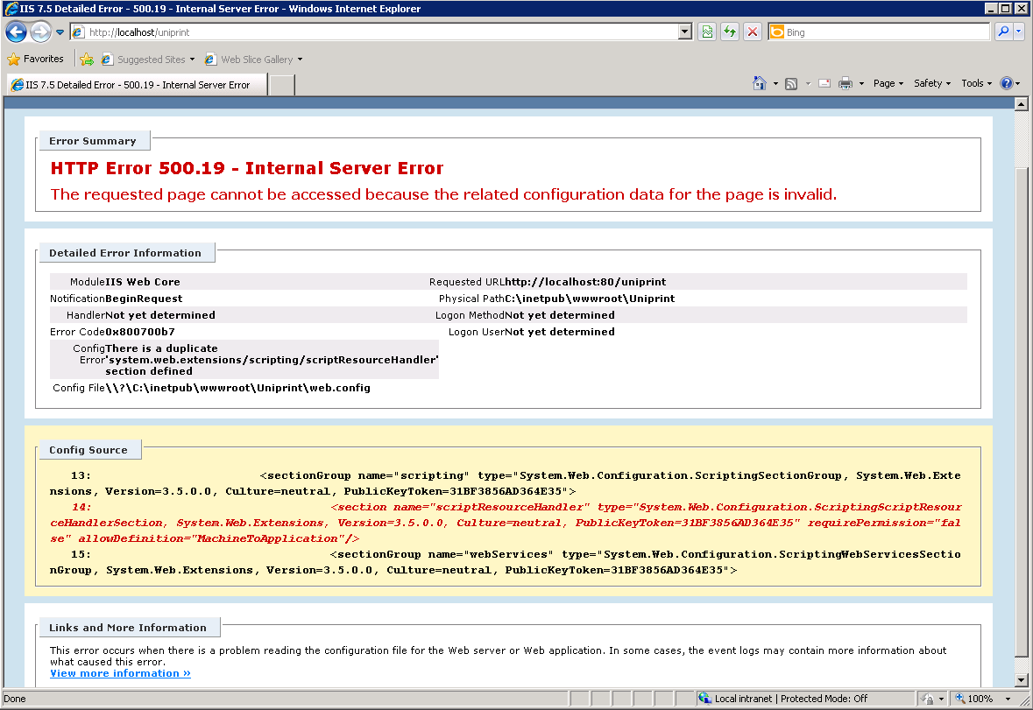Open the Web Slice Gallery favorite
The width and height of the screenshot is (1033, 710).
tap(253, 60)
